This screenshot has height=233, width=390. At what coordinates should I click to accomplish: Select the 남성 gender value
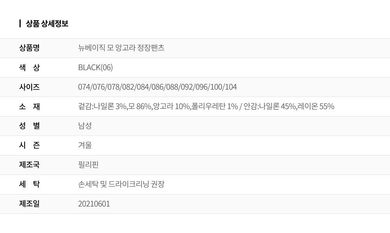85,126
